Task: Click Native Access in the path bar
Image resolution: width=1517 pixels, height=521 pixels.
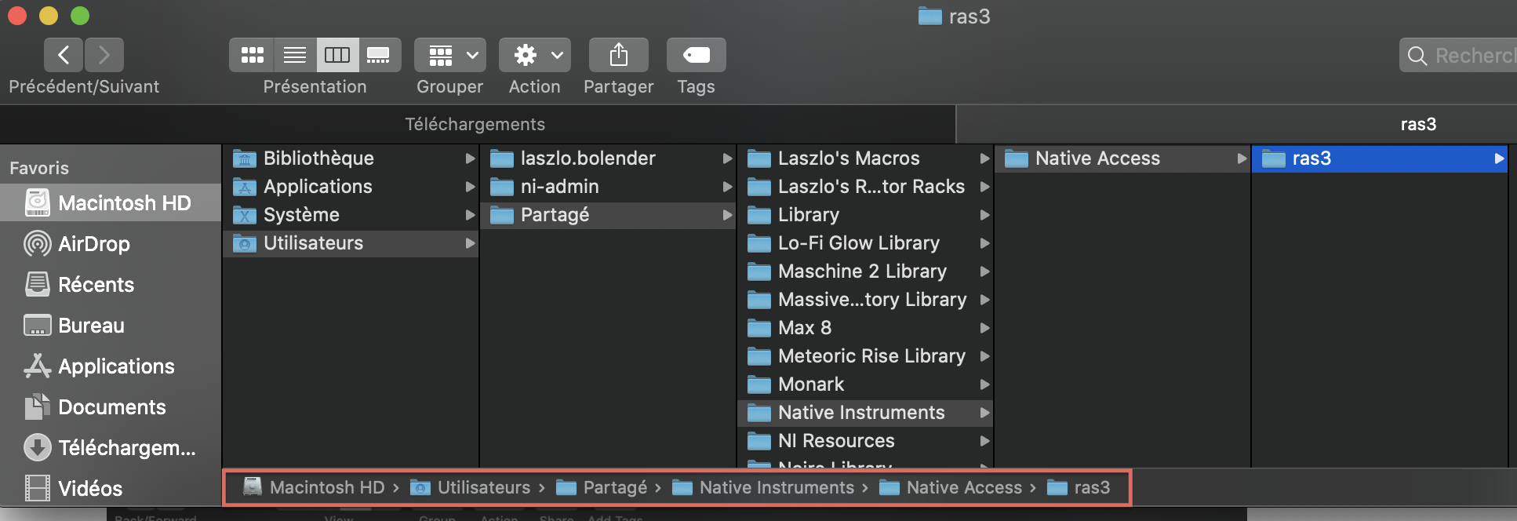Action: pos(951,487)
